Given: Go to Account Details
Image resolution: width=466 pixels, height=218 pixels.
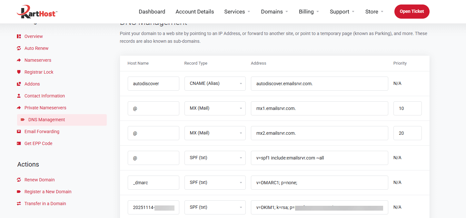Looking at the screenshot, I should point(194,12).
